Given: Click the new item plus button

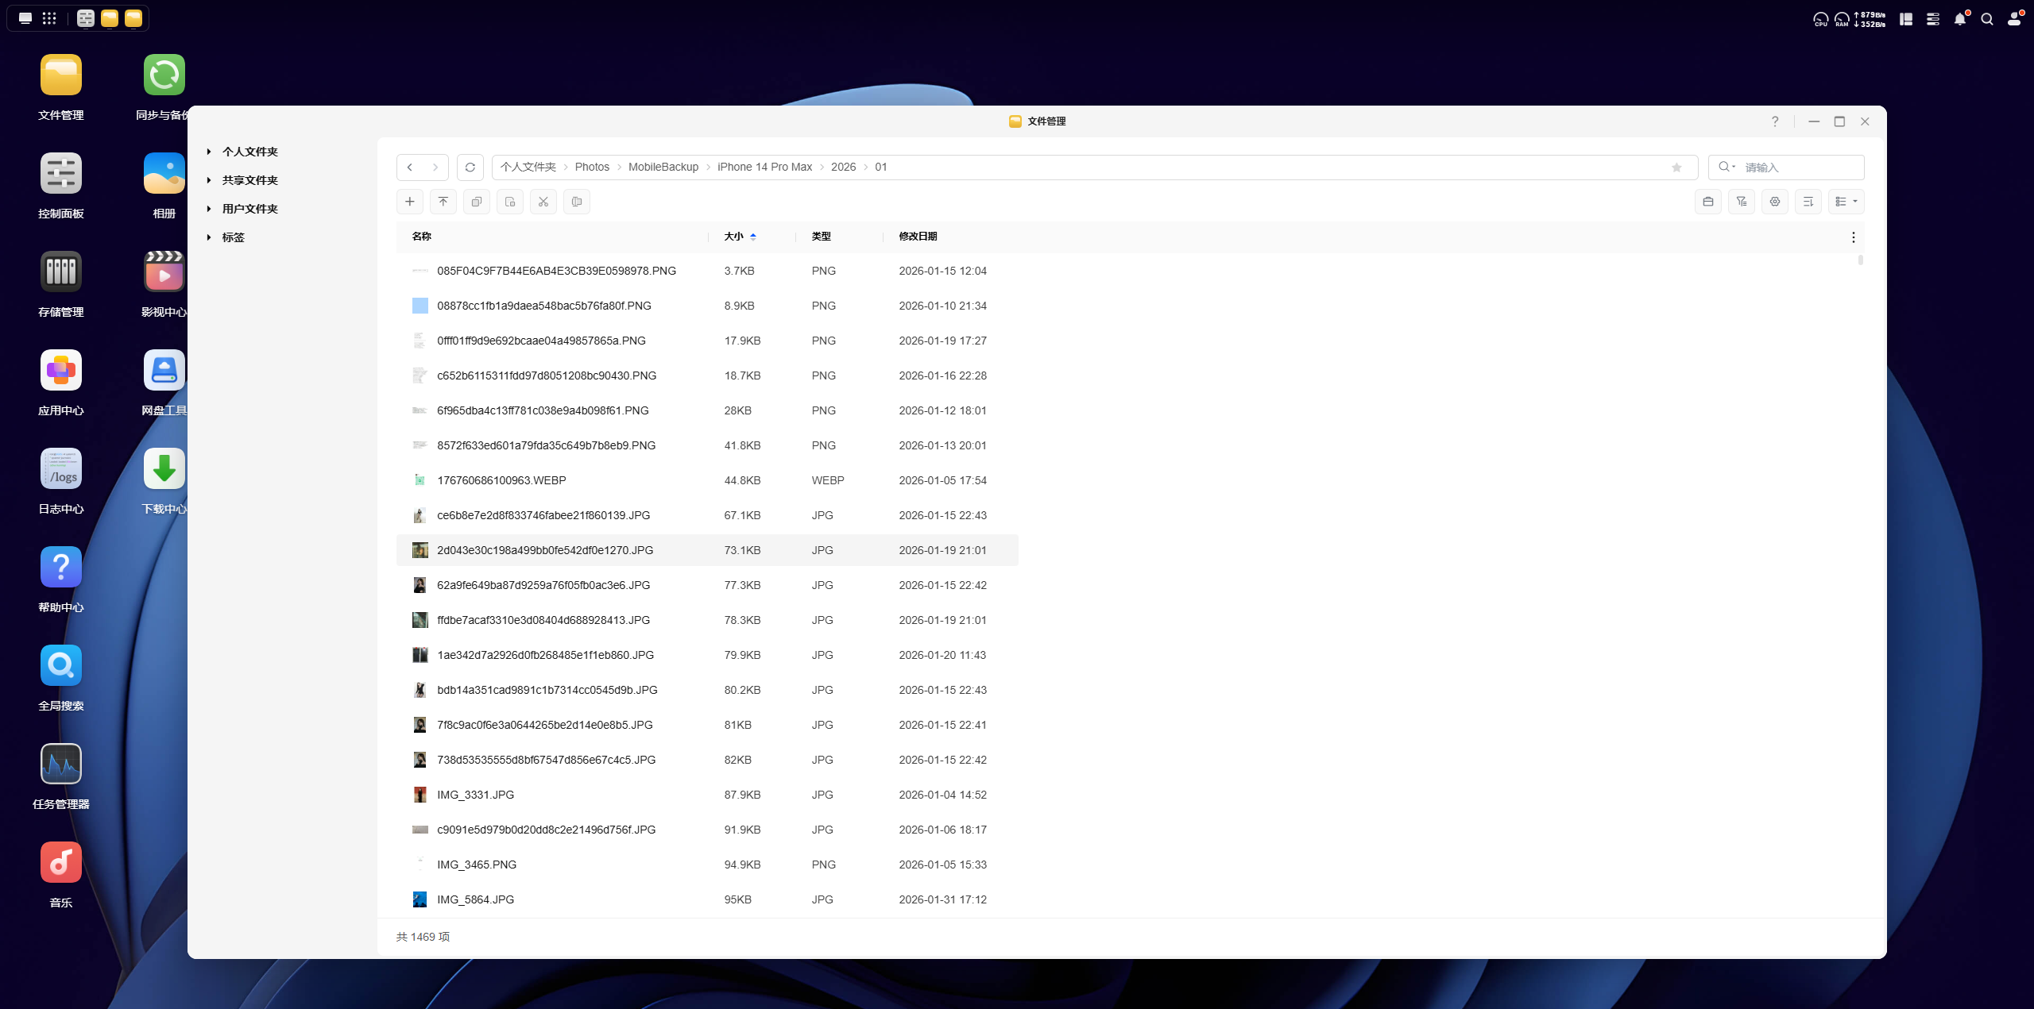Looking at the screenshot, I should pos(409,202).
